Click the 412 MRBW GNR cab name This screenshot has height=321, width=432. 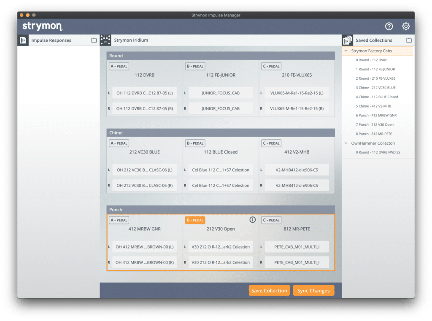coord(145,229)
